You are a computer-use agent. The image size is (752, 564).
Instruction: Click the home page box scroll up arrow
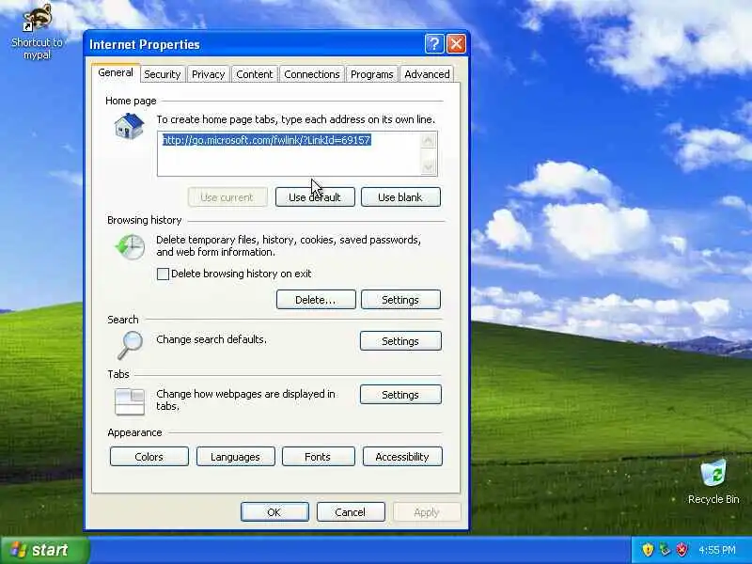429,140
